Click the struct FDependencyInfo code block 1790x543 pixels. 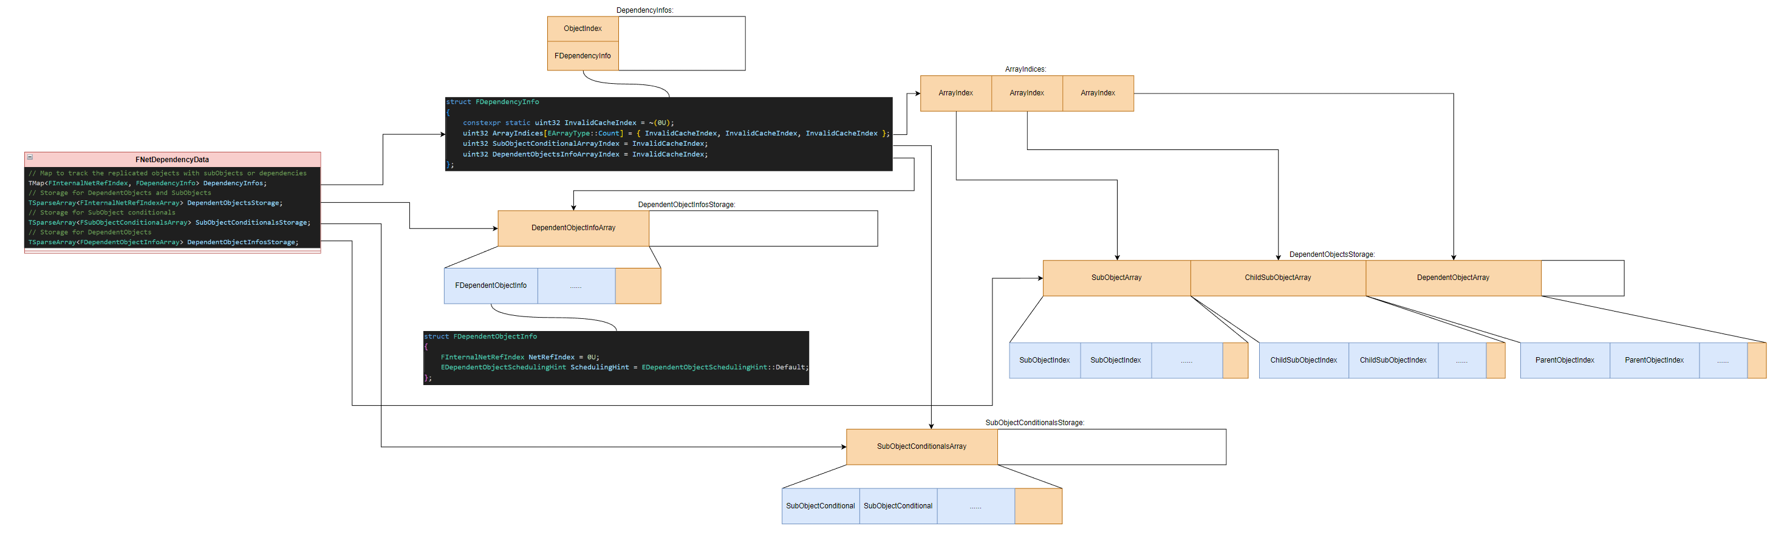point(668,134)
